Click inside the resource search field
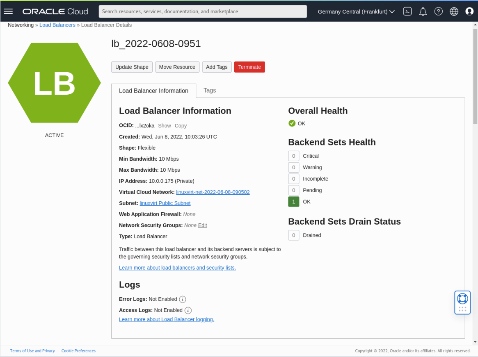The height and width of the screenshot is (357, 478). coord(203,11)
